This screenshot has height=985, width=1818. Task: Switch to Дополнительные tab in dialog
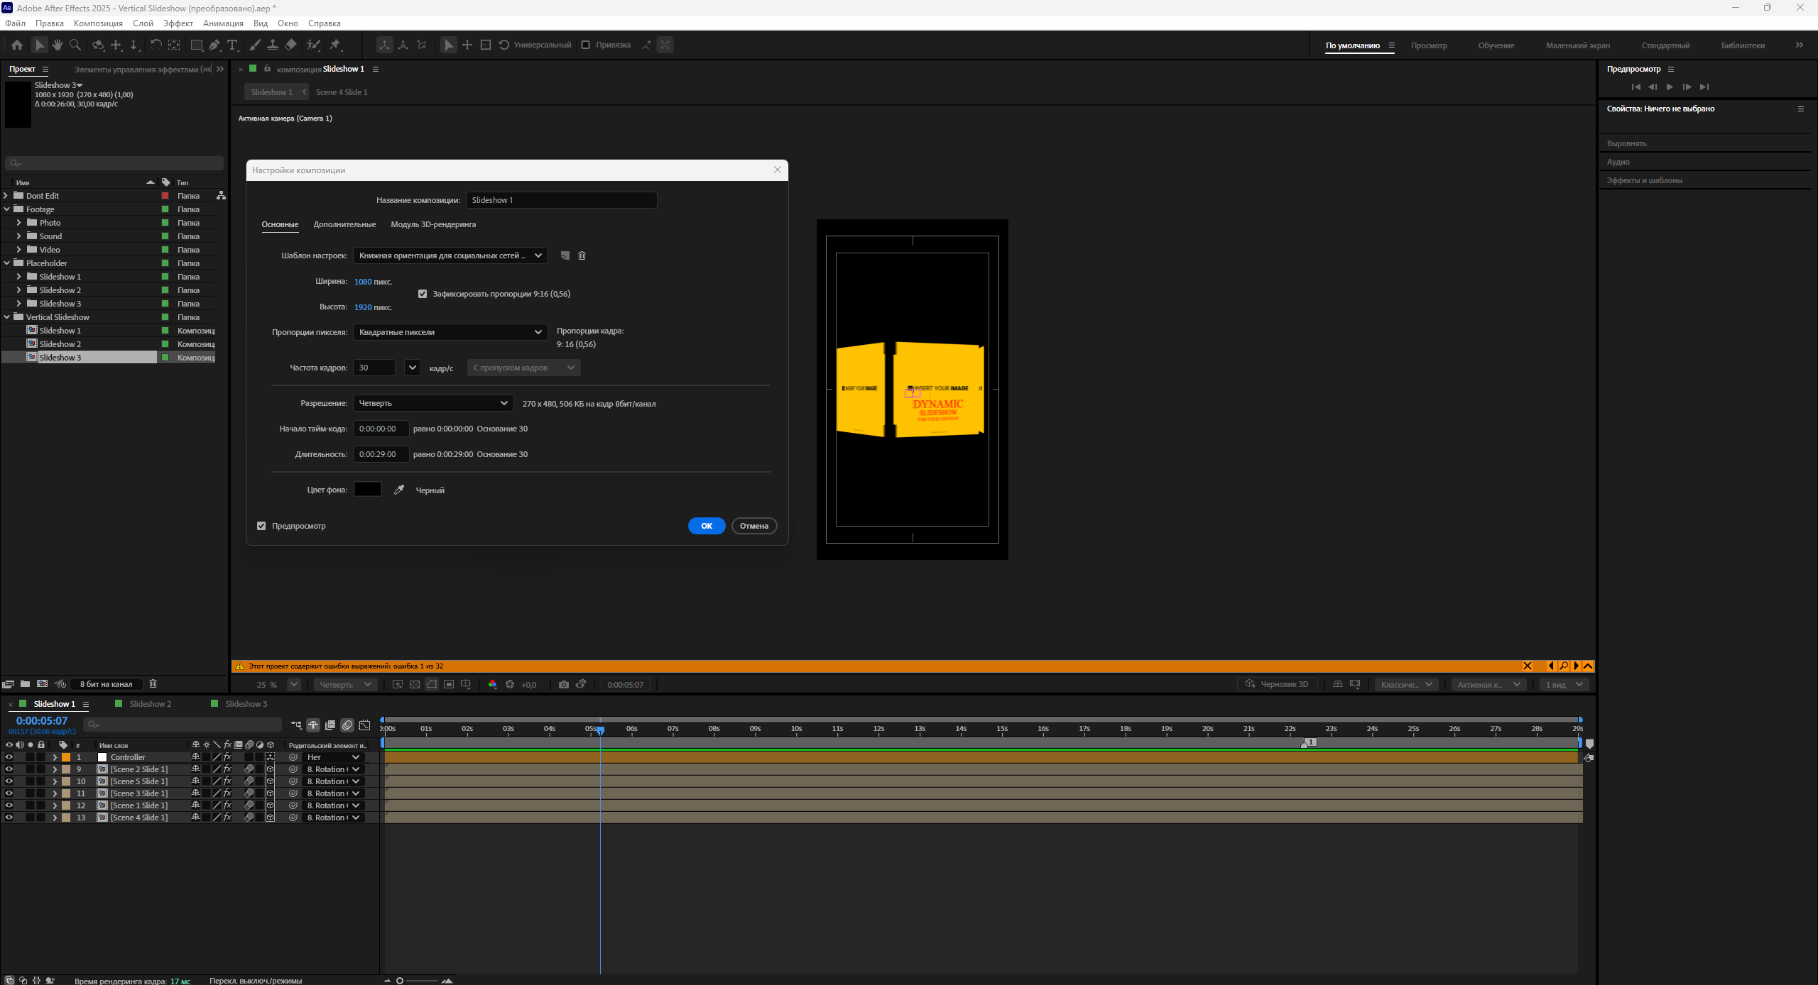pos(344,224)
